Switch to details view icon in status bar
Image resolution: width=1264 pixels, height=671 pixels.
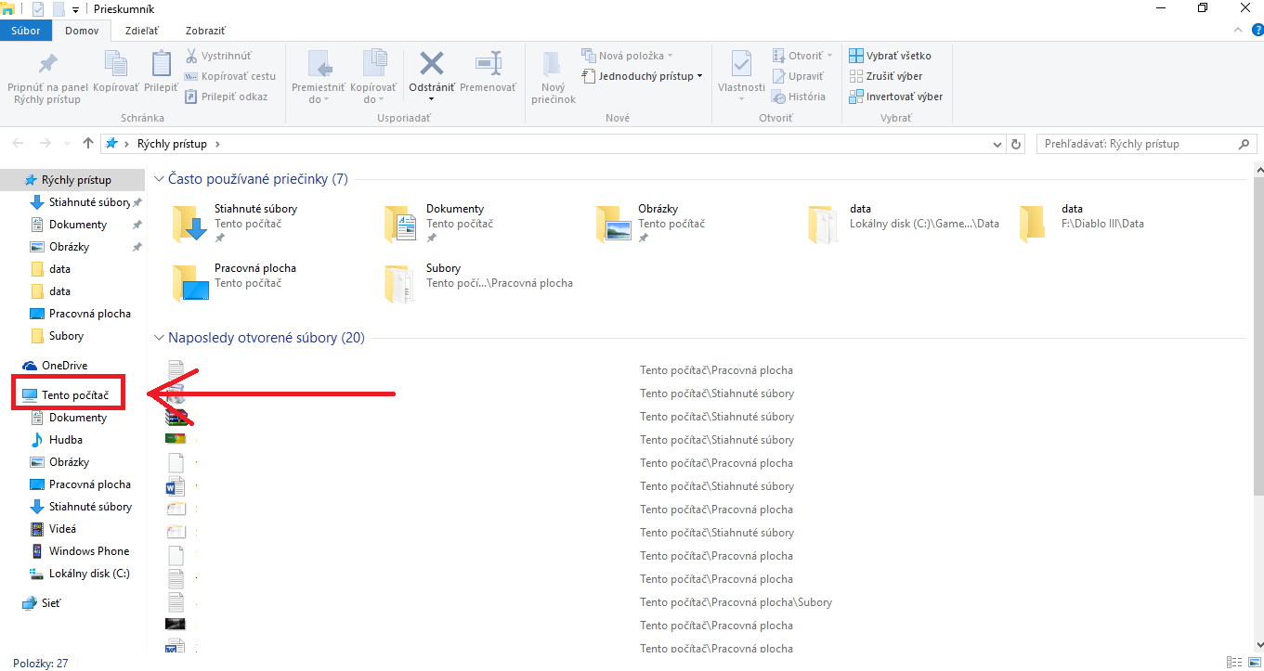1234,663
